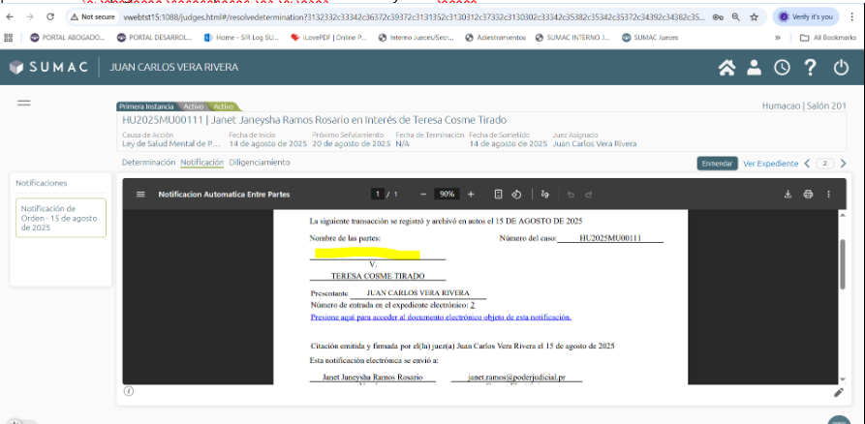Click the fit-to-page icon in PDF toolbar
Viewport: 865px width, 424px height.
pos(498,195)
